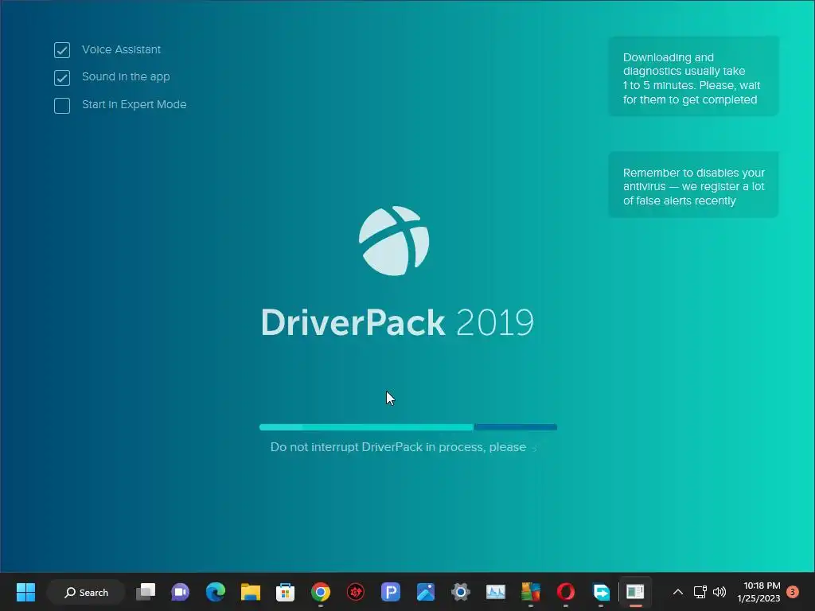Show hidden system tray icons
Screen dimensions: 815x611
(x=678, y=592)
